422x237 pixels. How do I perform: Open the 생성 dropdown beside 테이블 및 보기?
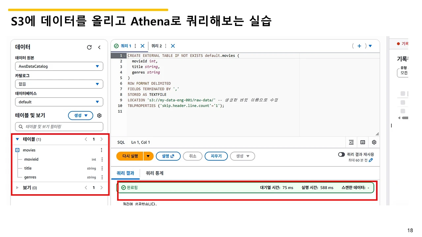pos(80,116)
